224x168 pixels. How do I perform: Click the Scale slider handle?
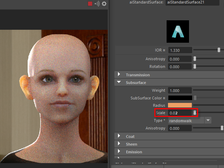[x=195, y=113]
